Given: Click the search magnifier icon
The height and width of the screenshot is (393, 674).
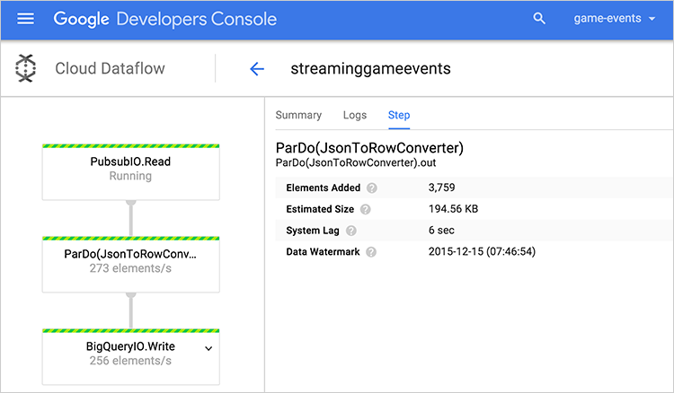Looking at the screenshot, I should (x=539, y=19).
